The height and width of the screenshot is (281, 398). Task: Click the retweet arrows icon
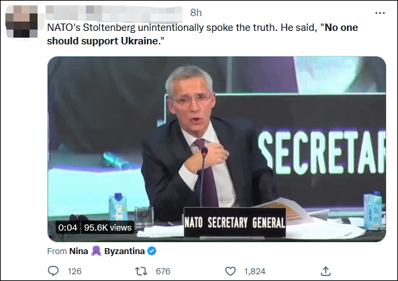tap(141, 272)
